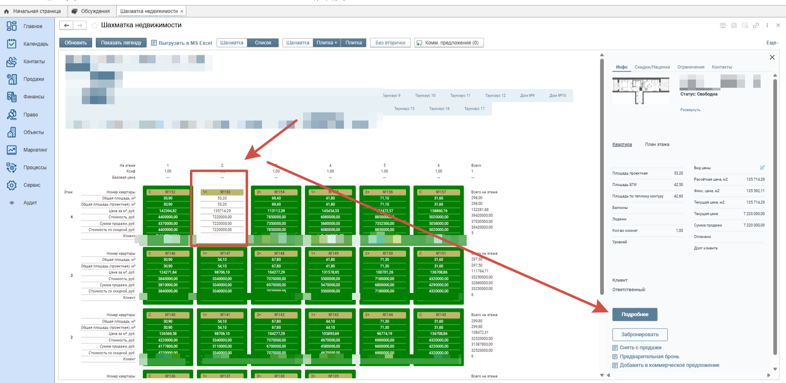Viewport: 786px width, 383px height.
Task: Open the three-dots more options menu
Action: pos(767,25)
